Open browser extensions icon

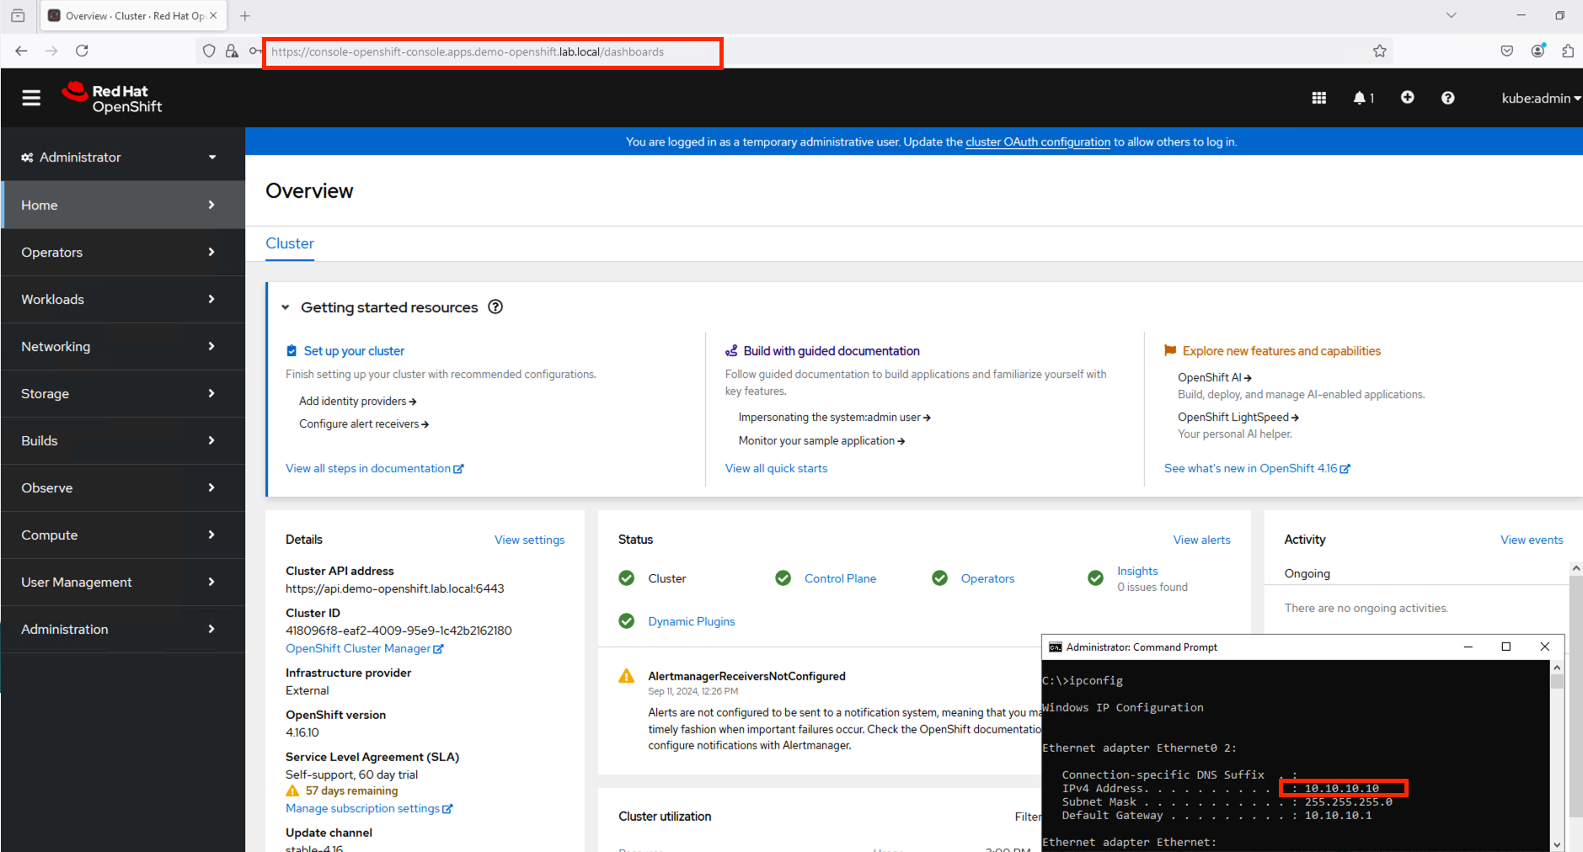tap(1568, 51)
